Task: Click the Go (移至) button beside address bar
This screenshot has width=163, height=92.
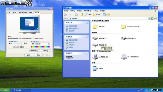Action: click(154, 19)
